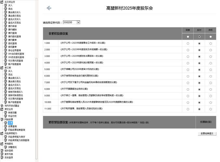The width and height of the screenshot is (220, 162).
Task: Click the bulb icon beside 修改密码
Action: [x=2, y=151]
